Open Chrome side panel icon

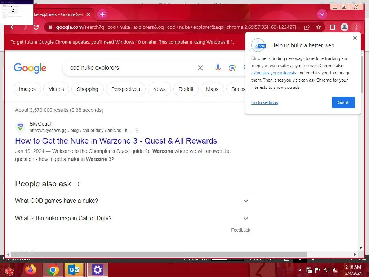[333, 27]
